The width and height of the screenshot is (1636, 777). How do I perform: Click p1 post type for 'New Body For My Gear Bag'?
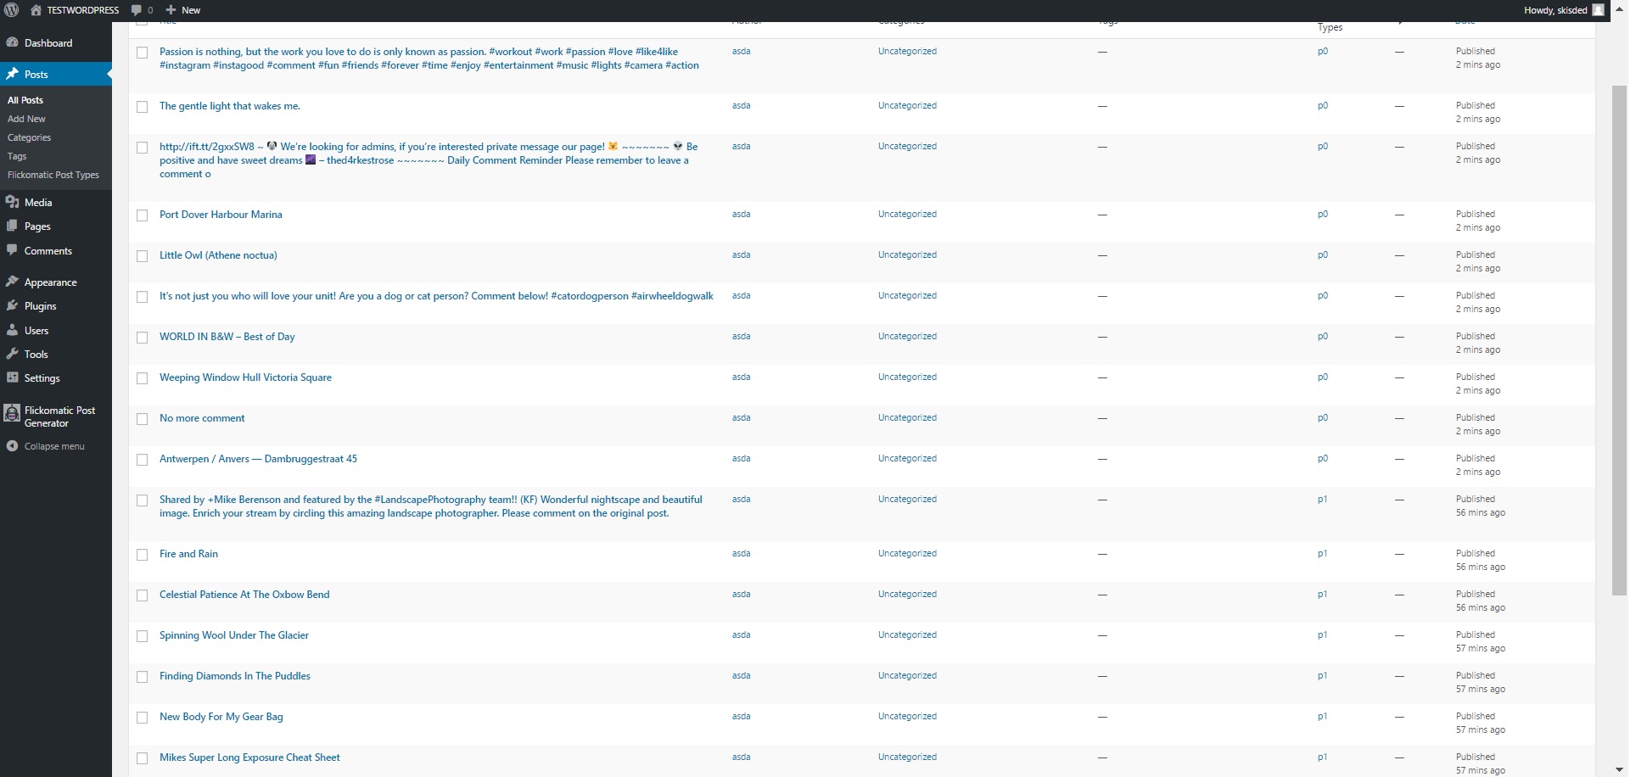(1322, 716)
